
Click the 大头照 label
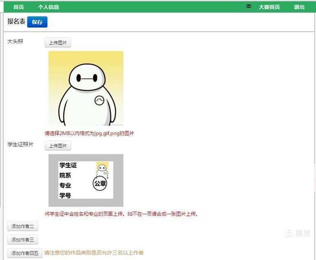coord(15,42)
